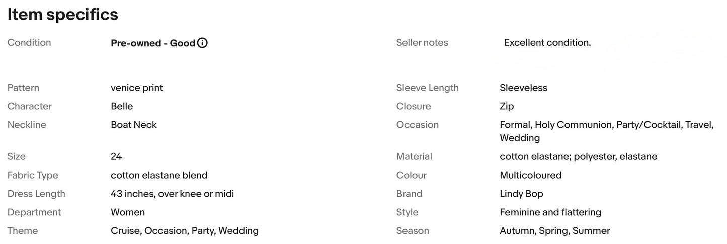The height and width of the screenshot is (244, 727).
Task: Select the venice print pattern value
Action: [137, 88]
